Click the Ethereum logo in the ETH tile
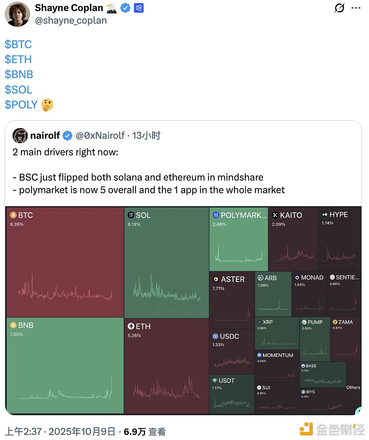This screenshot has width=369, height=440. pos(131,326)
